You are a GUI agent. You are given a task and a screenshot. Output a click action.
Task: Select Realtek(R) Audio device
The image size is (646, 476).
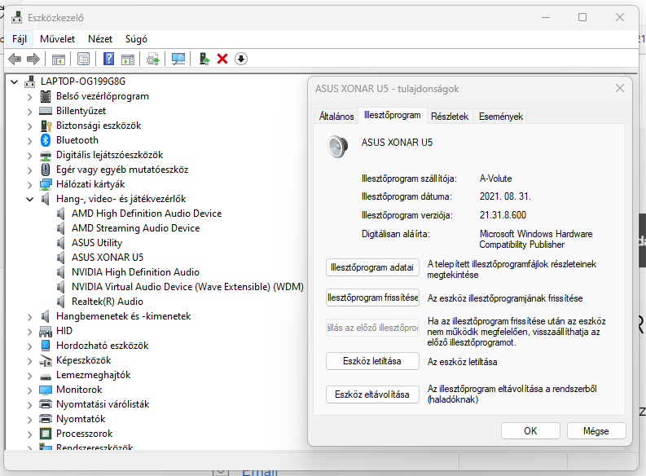click(x=107, y=302)
